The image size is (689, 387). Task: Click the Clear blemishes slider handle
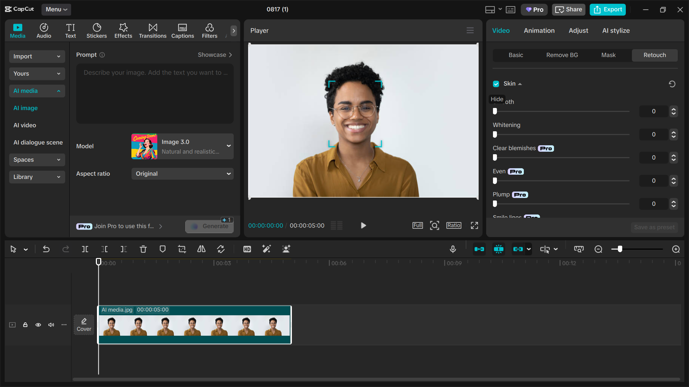point(495,157)
